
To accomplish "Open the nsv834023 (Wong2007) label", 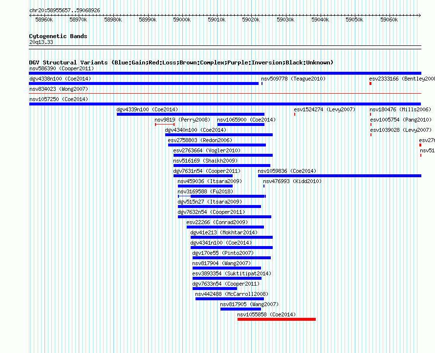I will (59, 89).
